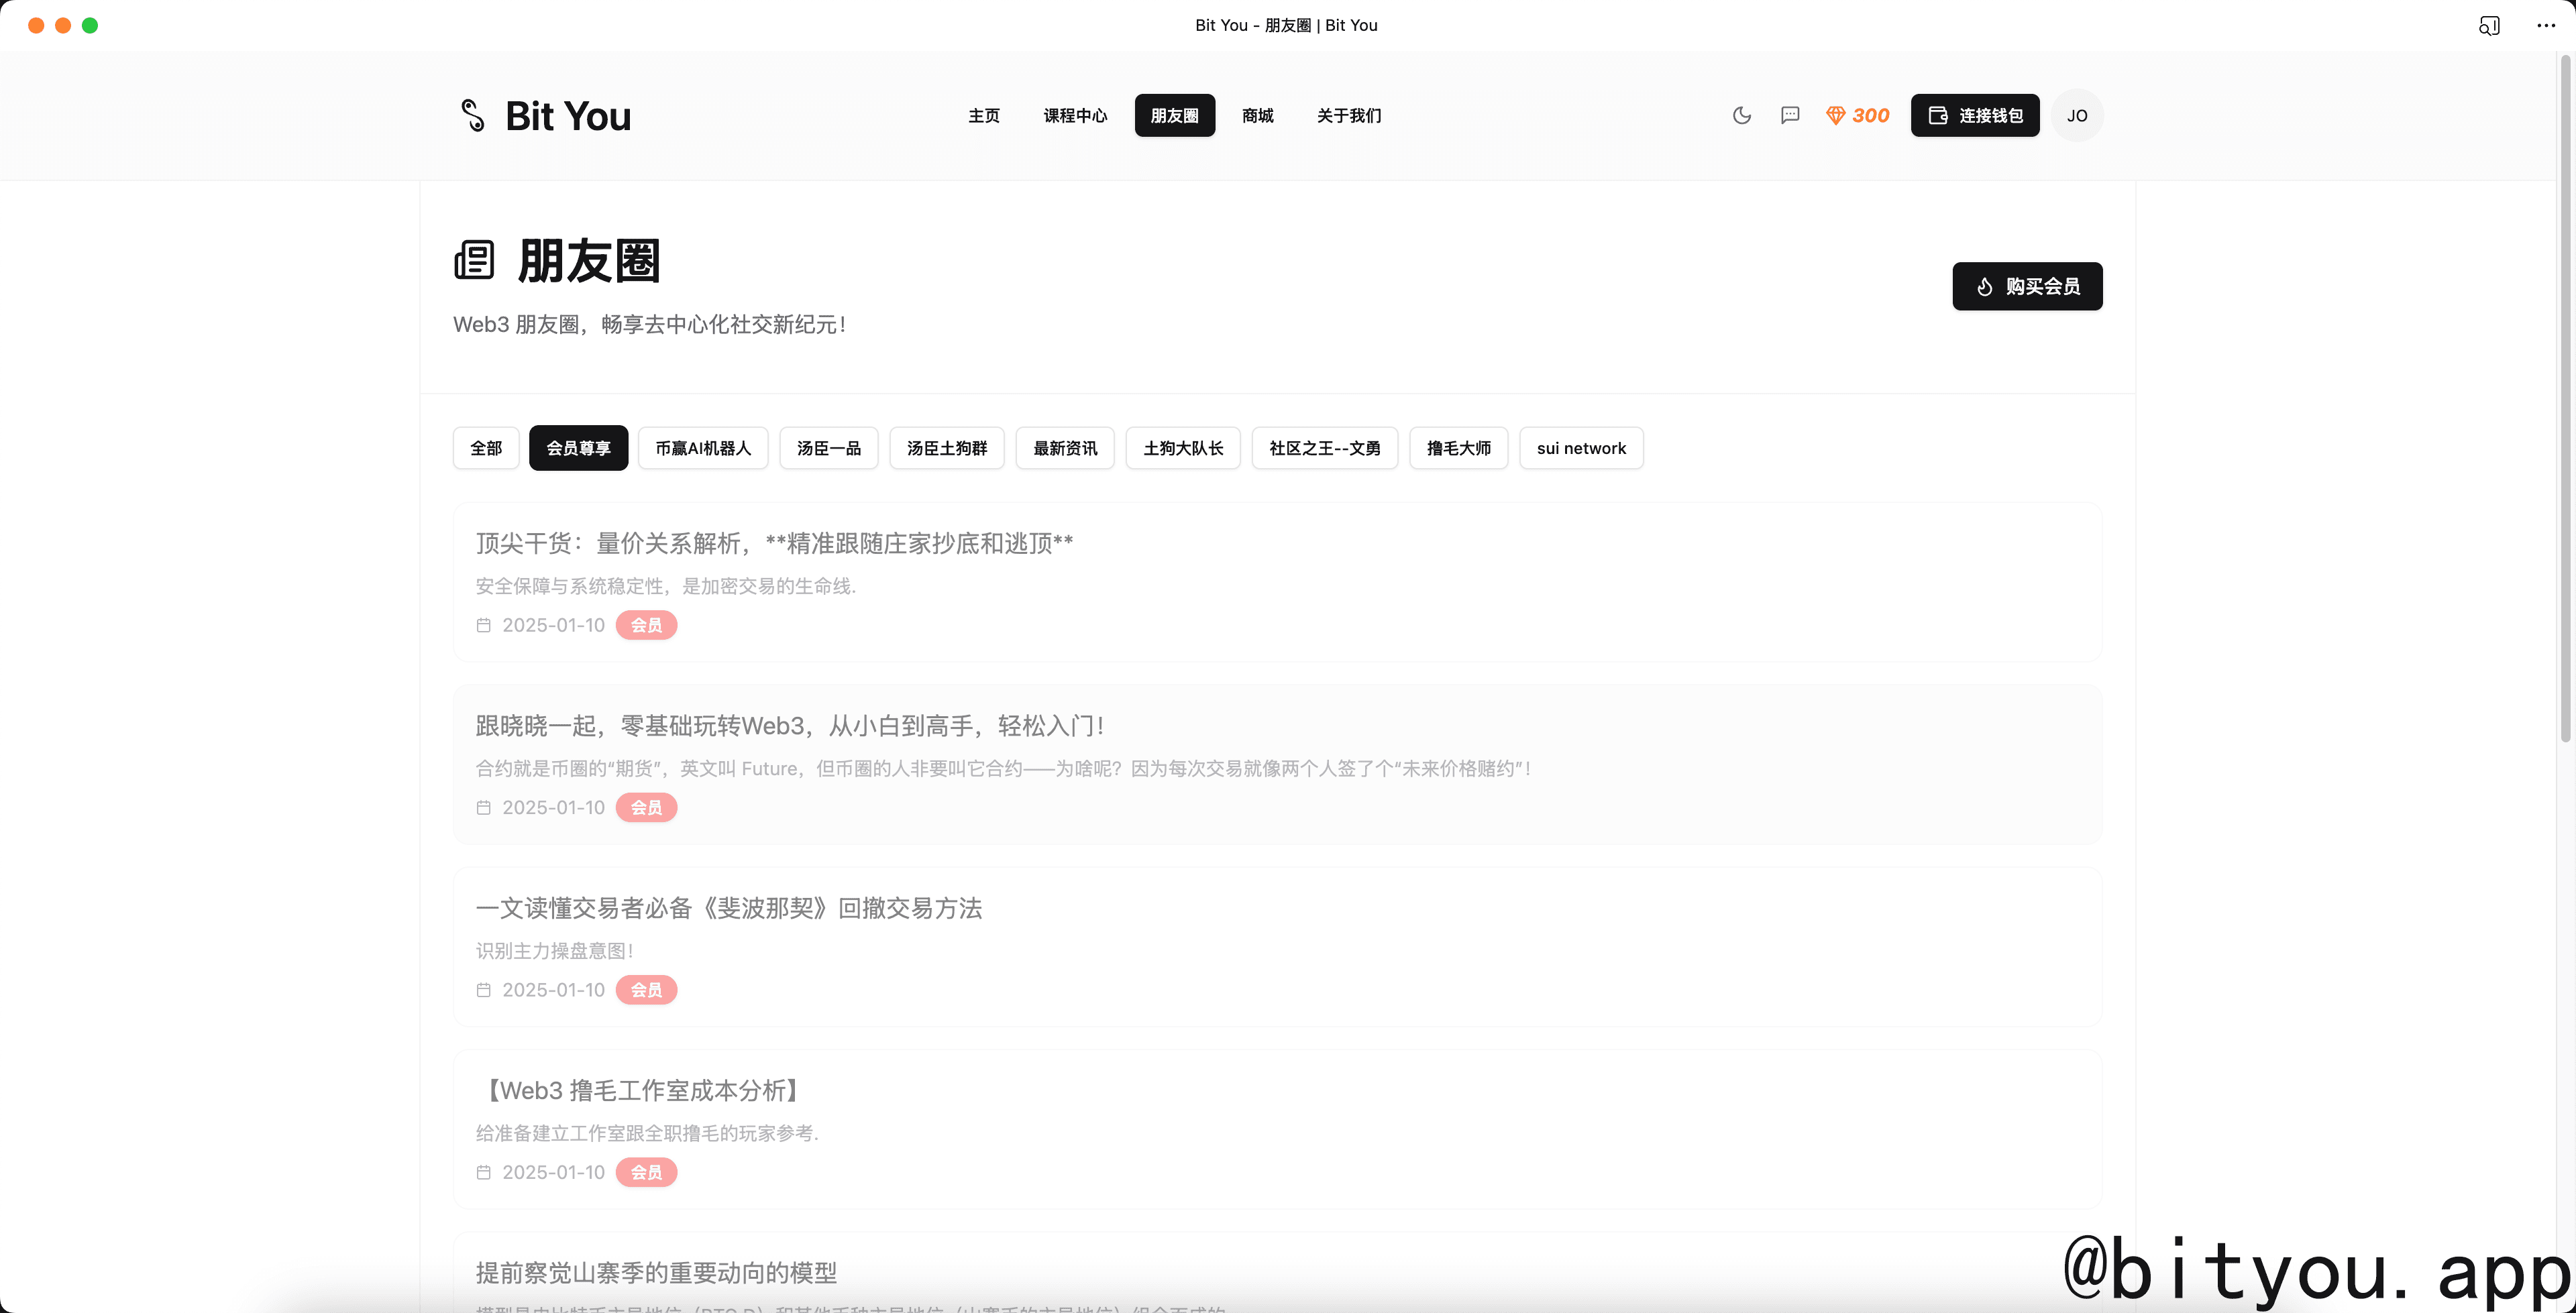The width and height of the screenshot is (2576, 1313).
Task: Open the JO user avatar
Action: point(2077,115)
